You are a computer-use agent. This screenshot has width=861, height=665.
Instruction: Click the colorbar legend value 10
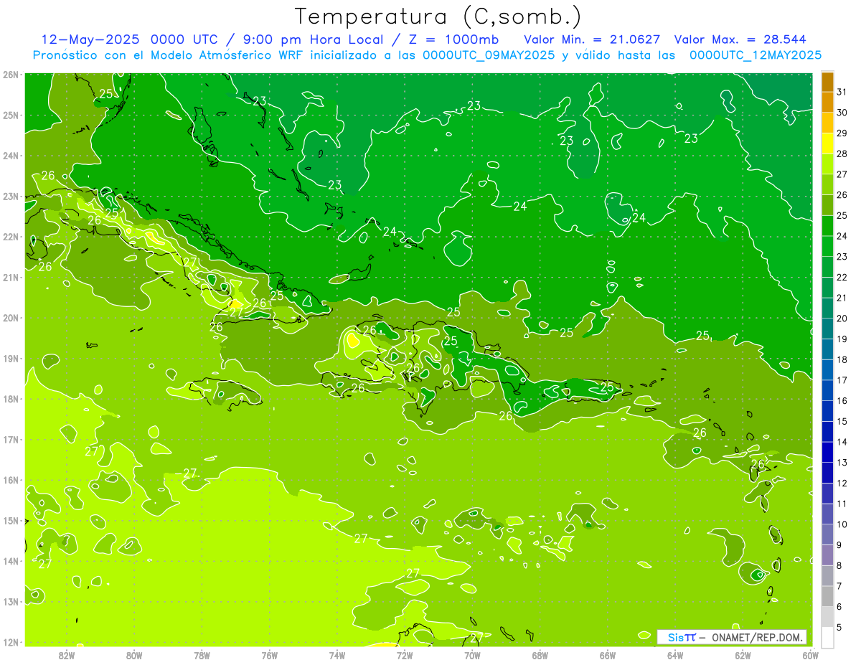click(842, 524)
